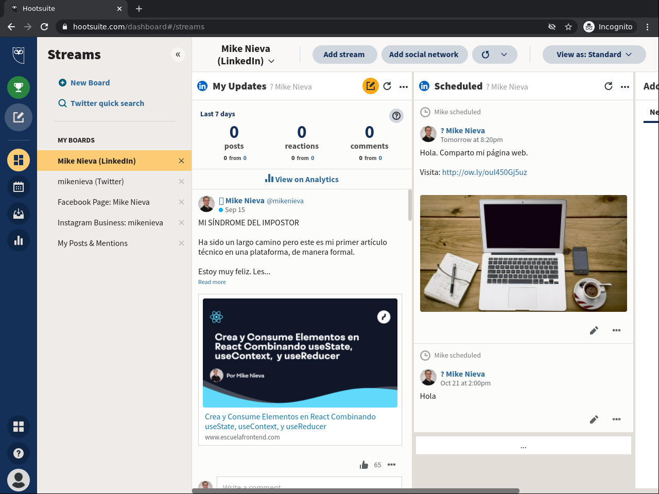The image size is (659, 494).
Task: Open the ow.ly/oul450Gj5uz link
Action: 484,172
